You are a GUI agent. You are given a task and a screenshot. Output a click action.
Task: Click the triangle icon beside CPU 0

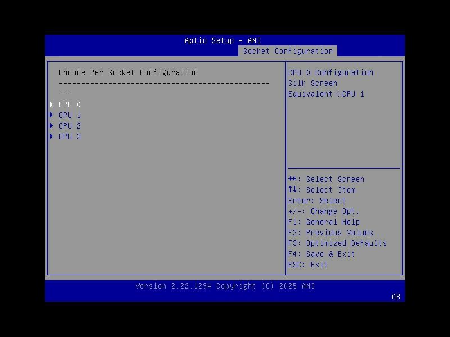52,104
